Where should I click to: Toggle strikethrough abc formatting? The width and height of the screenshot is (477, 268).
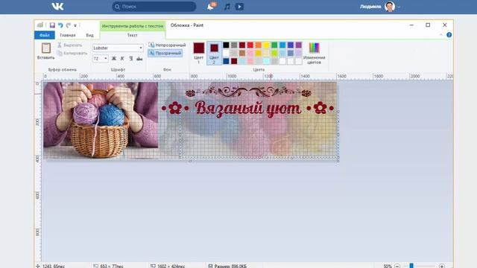tap(139, 58)
